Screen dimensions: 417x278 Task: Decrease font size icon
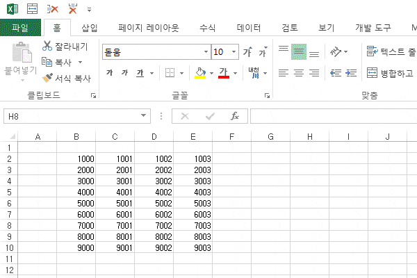click(x=263, y=52)
